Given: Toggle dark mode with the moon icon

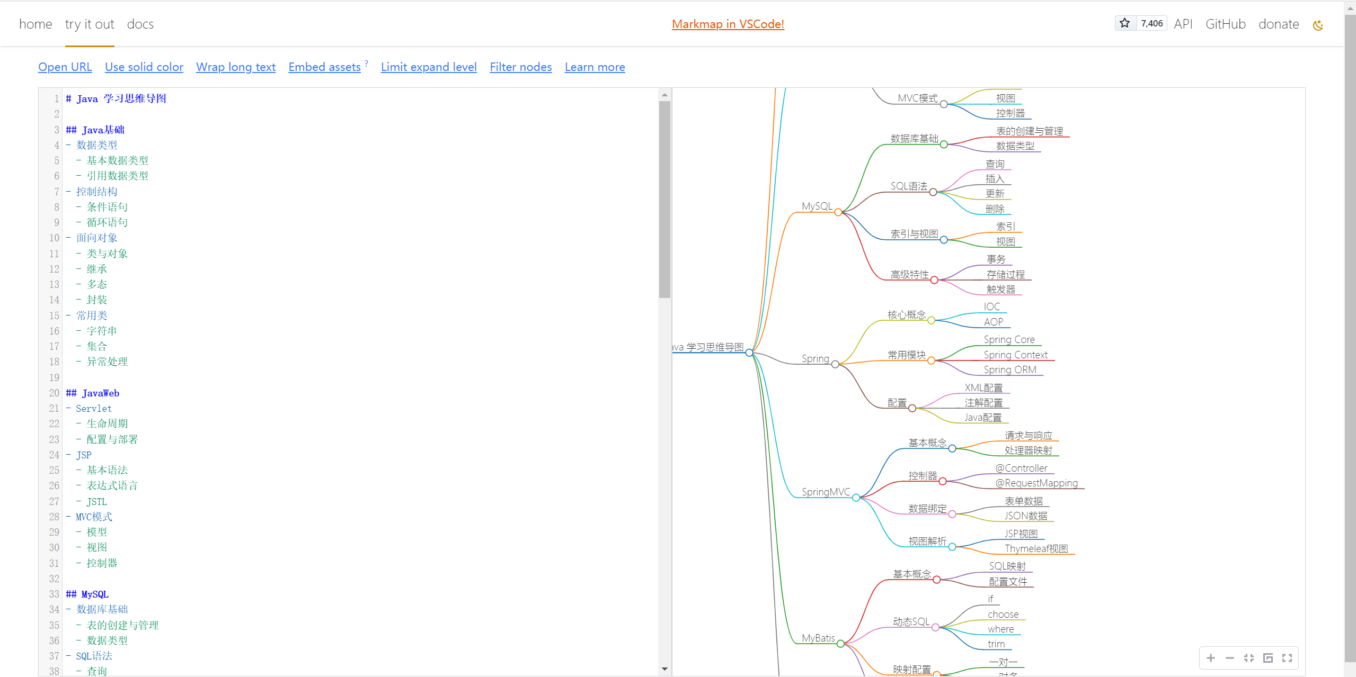Looking at the screenshot, I should 1318,25.
